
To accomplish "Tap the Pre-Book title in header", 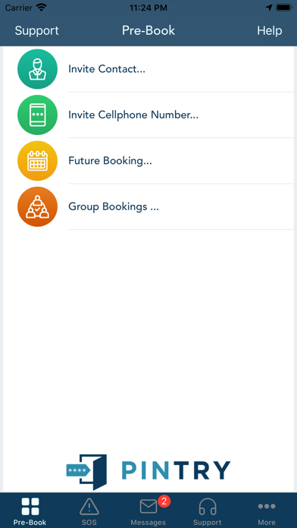I will 148,30.
